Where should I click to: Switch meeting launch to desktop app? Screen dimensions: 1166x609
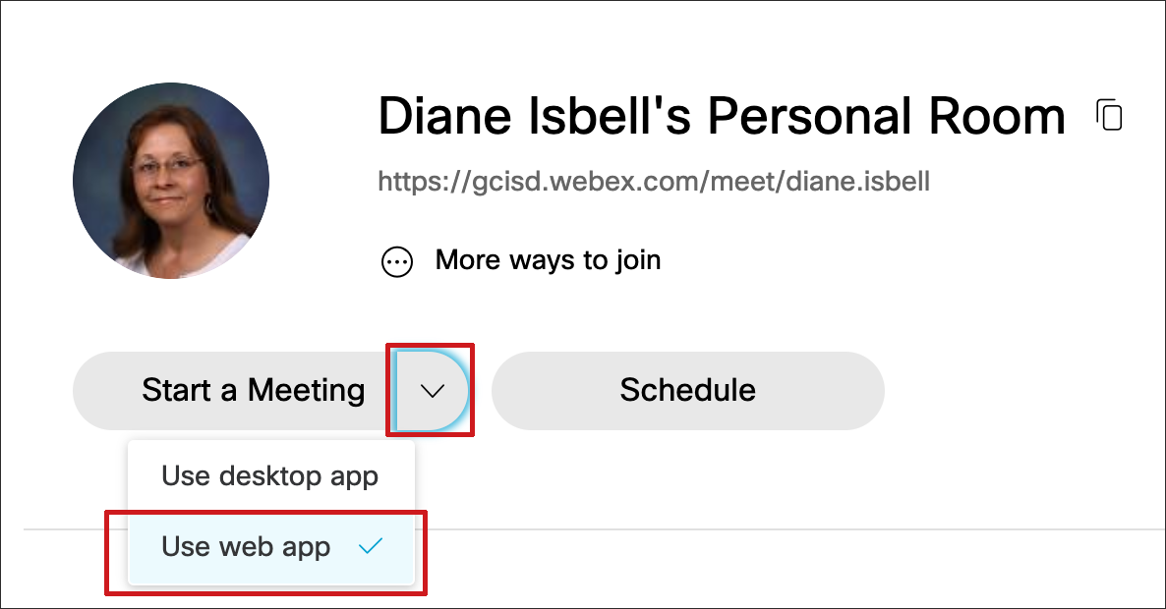click(270, 476)
